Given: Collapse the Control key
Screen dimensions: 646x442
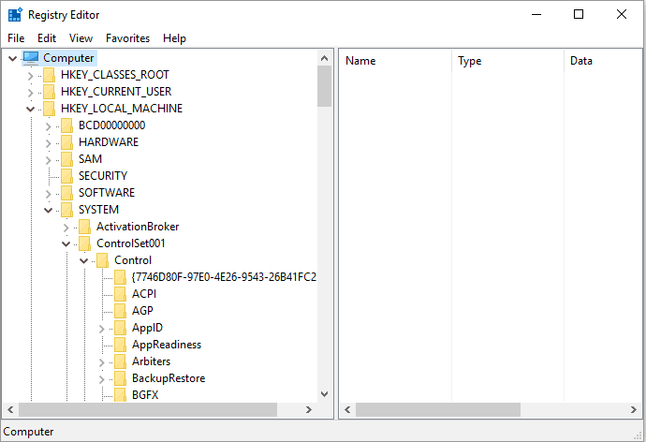Looking at the screenshot, I should [x=83, y=261].
